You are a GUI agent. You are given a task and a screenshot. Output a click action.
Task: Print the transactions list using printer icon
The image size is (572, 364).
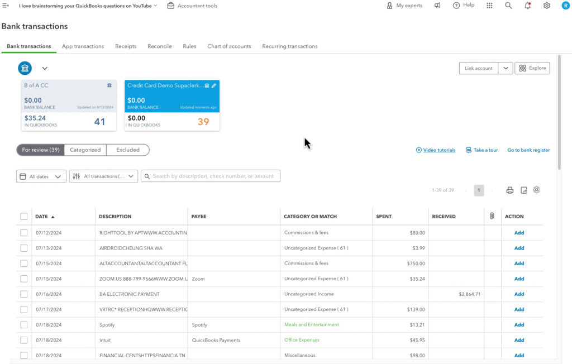click(510, 190)
